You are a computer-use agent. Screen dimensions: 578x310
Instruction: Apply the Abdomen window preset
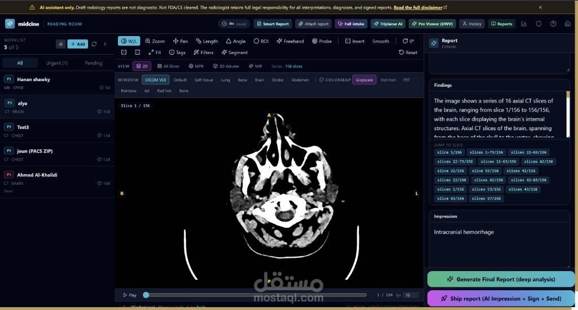click(300, 80)
